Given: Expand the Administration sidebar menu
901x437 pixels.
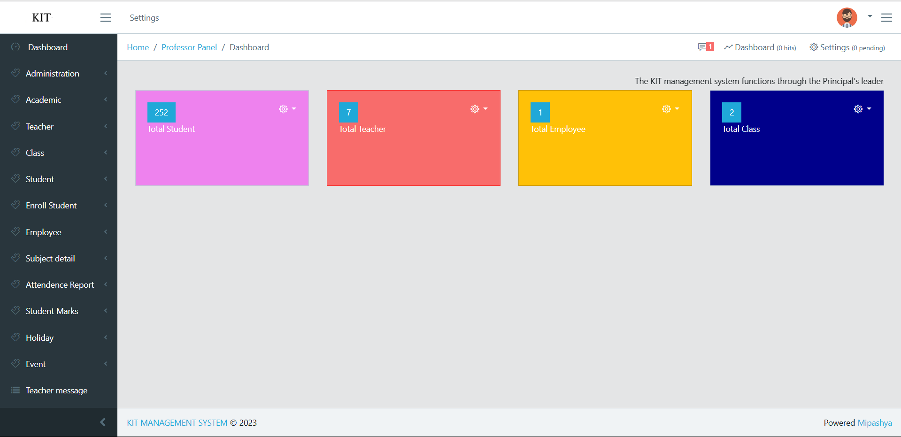Looking at the screenshot, I should click(53, 74).
